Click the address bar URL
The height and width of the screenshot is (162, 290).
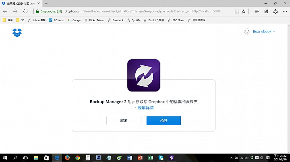click(142, 11)
